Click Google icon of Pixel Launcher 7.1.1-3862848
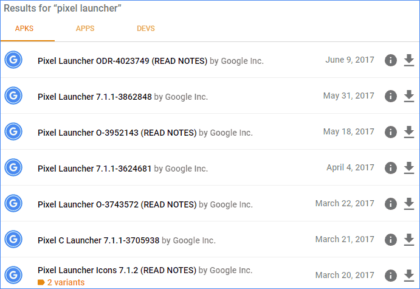Viewport: 420px width, 289px height. point(13,96)
